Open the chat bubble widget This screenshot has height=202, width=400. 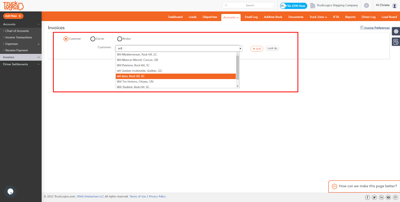(x=10, y=191)
